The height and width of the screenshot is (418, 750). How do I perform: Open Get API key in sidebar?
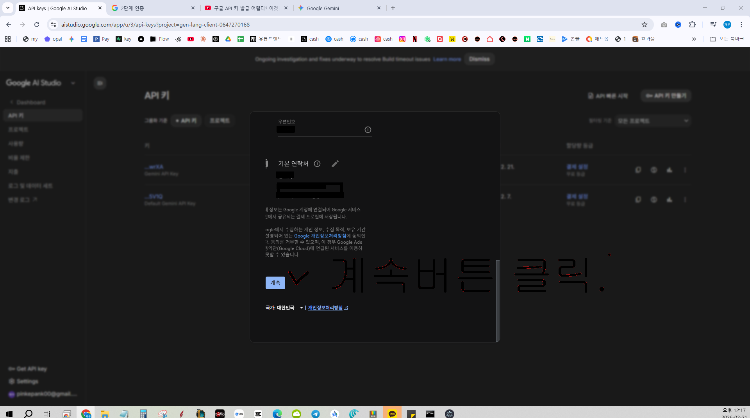pyautogui.click(x=28, y=369)
